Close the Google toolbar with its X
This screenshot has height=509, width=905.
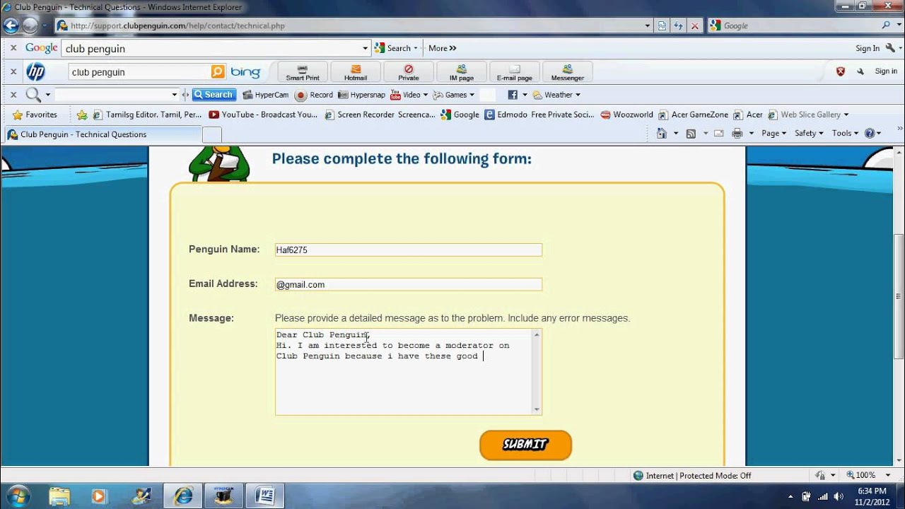13,48
